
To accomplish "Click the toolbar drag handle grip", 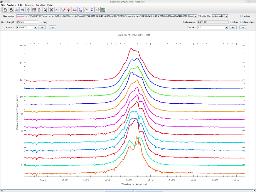I will [x=1, y=10].
